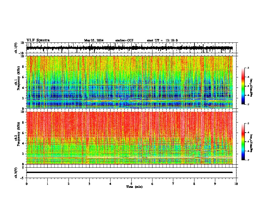Click the "4" tick on ch.2 frequency axis

[24, 143]
